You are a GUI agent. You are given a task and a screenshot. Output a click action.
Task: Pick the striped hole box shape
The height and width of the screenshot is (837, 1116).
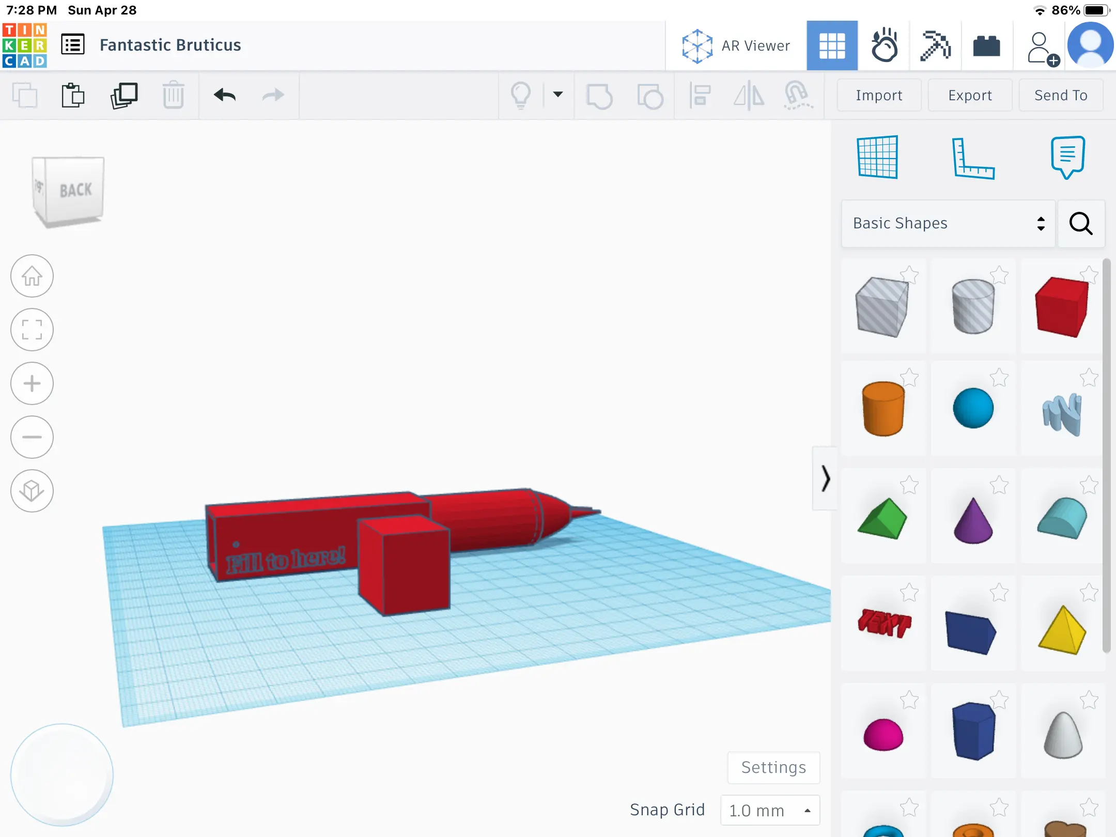pos(882,307)
